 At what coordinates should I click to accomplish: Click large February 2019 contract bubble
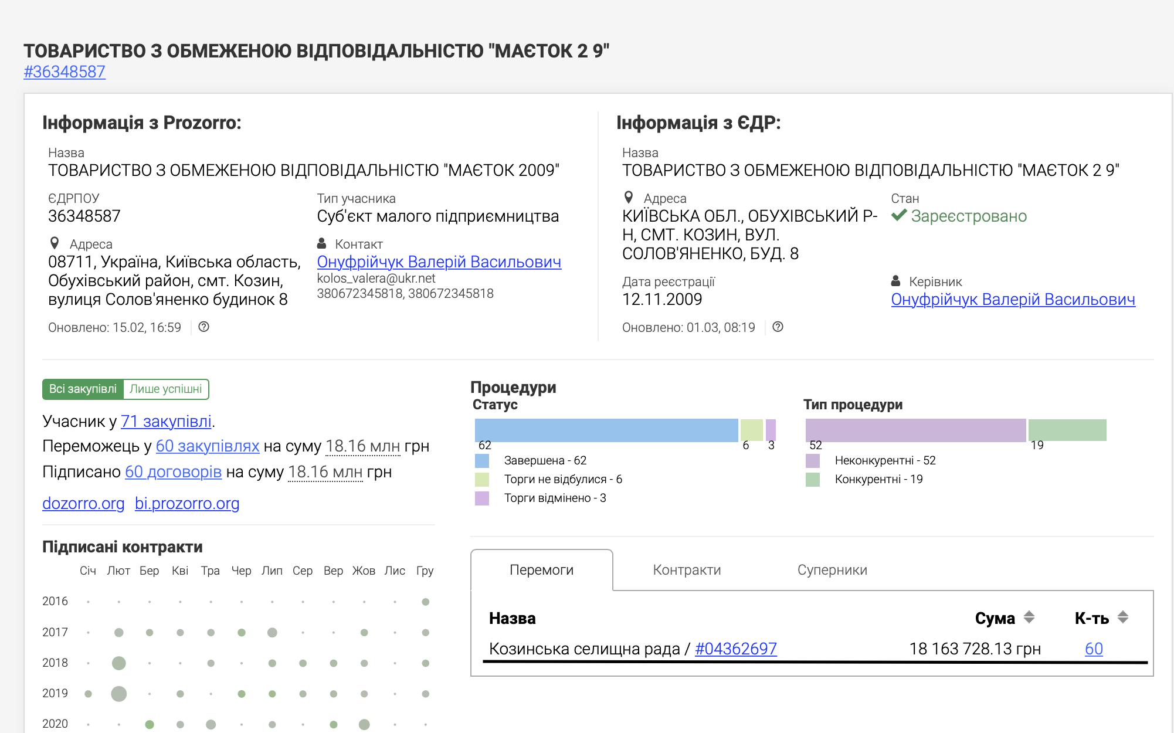tap(118, 694)
